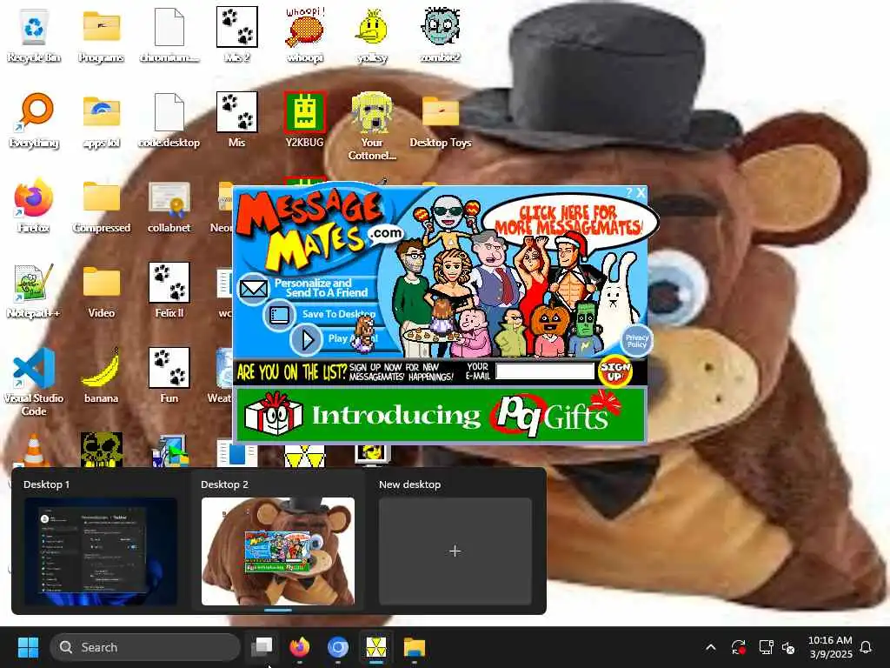Viewport: 890px width, 668px height.
Task: Launch Your Cottonelle puppy icon
Action: [x=372, y=126]
